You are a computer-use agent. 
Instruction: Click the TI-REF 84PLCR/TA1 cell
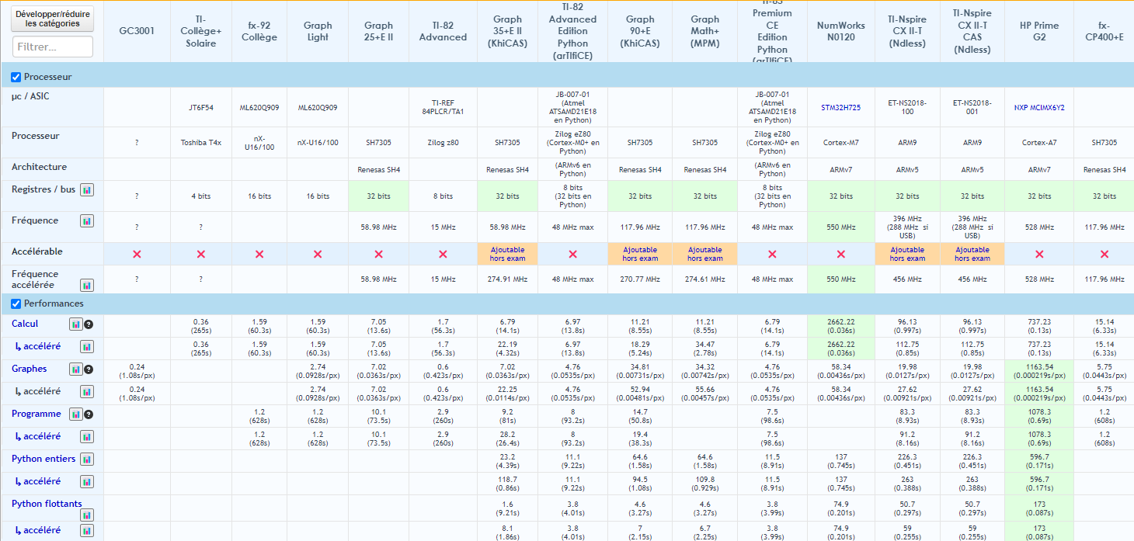click(443, 107)
